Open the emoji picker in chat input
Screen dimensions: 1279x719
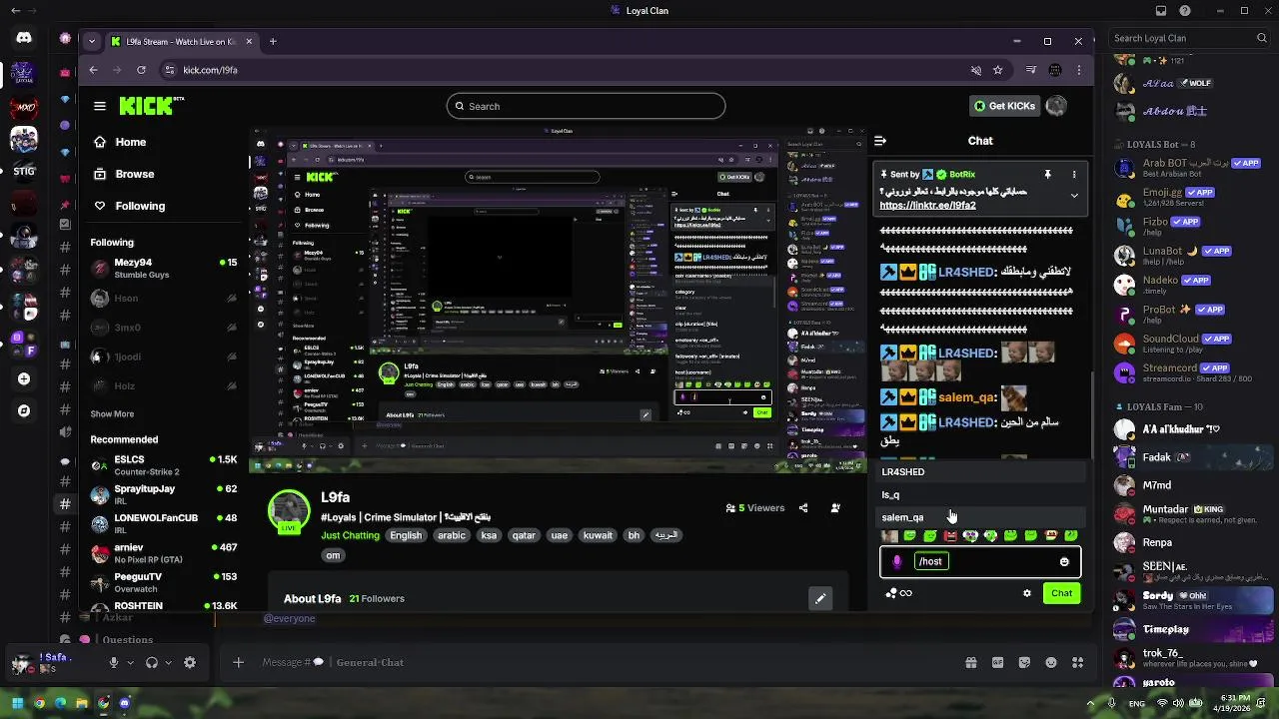[x=1064, y=561]
